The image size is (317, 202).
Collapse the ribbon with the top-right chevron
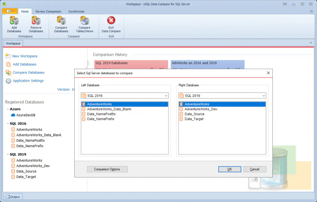[311, 11]
